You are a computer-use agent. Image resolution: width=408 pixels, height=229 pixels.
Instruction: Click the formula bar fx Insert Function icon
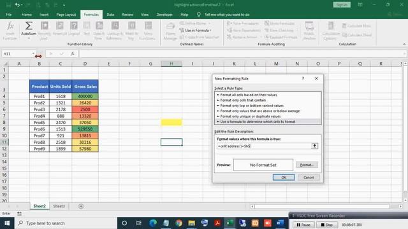pos(72,53)
